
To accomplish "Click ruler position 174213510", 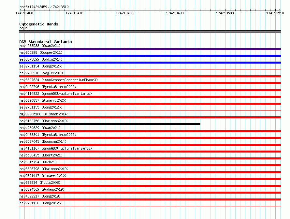I will 275,13.
